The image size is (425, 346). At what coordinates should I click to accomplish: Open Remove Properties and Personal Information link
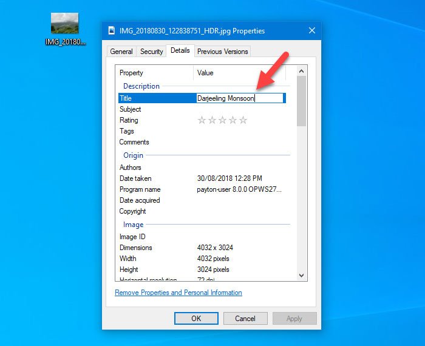click(x=178, y=293)
